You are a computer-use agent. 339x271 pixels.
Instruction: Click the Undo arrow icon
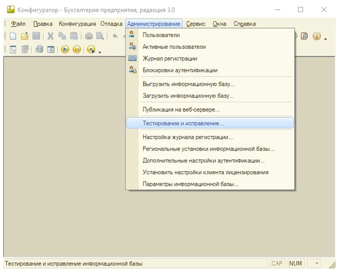115,36
